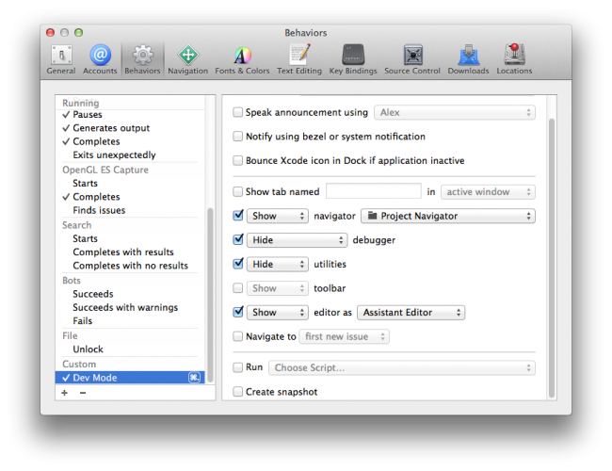Viewport: 612px width, 471px height.
Task: Enable Notify using bezel or system notification
Action: [x=237, y=137]
